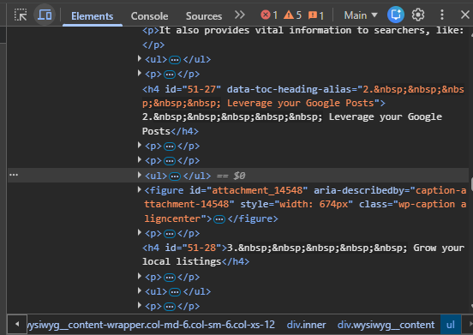This screenshot has width=473, height=335.
Task: Open the three-dot actions for selected row
Action: point(14,175)
